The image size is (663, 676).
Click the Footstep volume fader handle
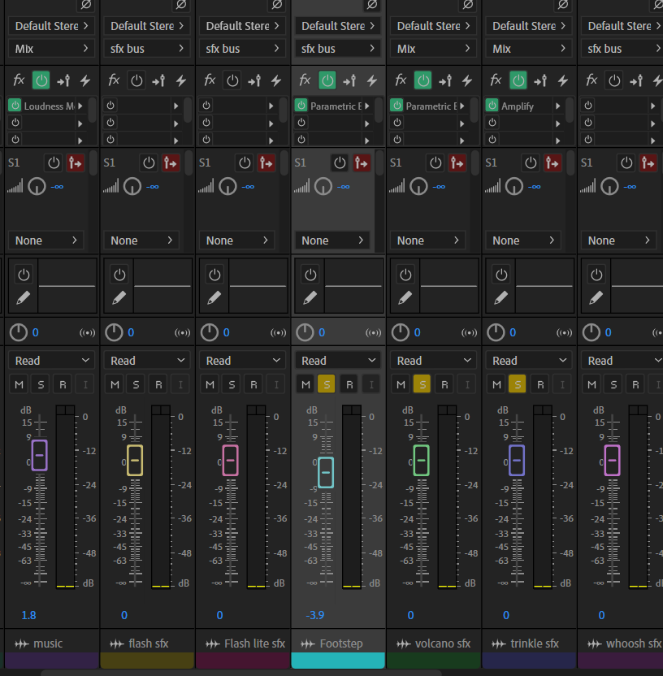coord(325,472)
